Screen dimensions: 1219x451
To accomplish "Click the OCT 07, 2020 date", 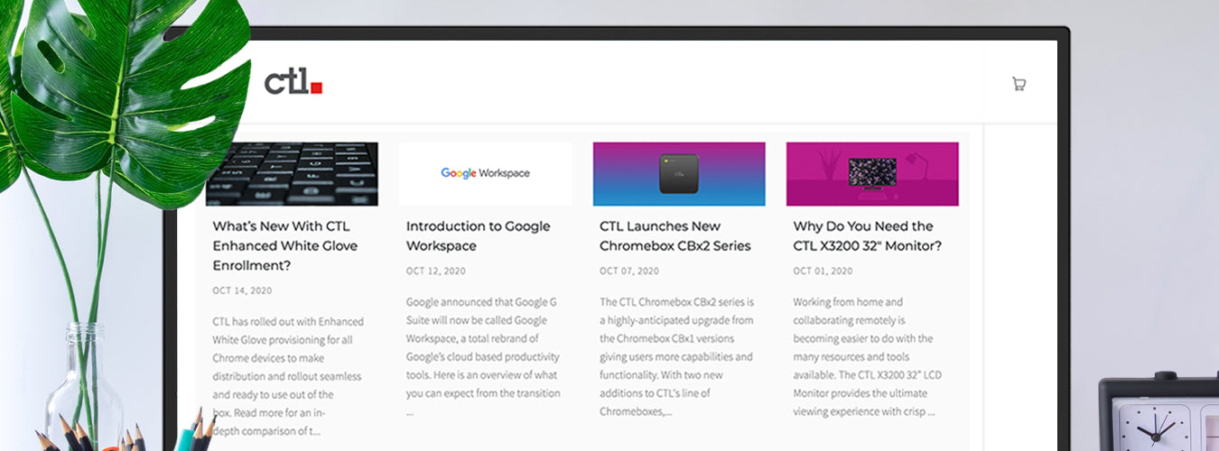I will pyautogui.click(x=628, y=271).
